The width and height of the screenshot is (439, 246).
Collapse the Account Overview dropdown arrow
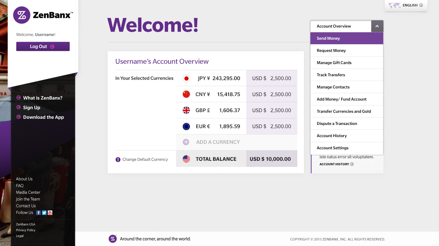(377, 26)
